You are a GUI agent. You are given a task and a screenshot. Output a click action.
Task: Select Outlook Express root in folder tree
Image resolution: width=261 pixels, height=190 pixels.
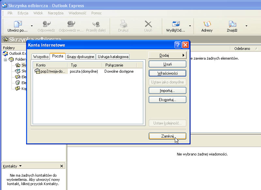pos(15,53)
